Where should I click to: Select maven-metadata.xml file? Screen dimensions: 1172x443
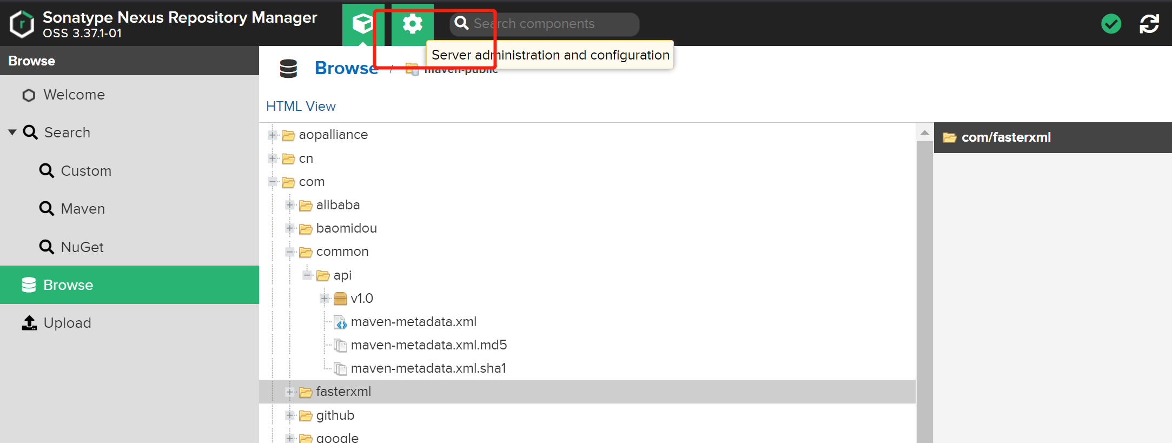click(x=587, y=322)
